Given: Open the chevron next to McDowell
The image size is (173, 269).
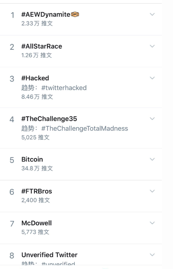Looking at the screenshot, I should pos(152,223).
